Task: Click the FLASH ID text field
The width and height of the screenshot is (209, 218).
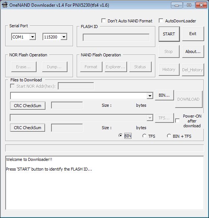Action: tap(116, 37)
